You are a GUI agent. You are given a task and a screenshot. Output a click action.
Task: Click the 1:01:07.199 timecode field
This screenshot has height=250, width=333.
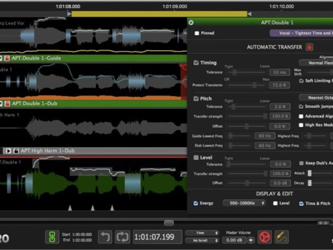click(x=154, y=237)
